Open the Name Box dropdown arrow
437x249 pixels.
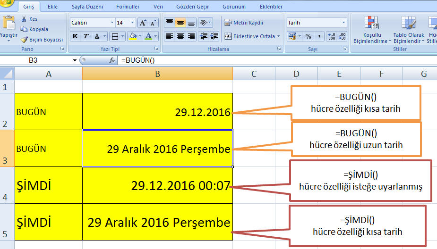(75, 60)
